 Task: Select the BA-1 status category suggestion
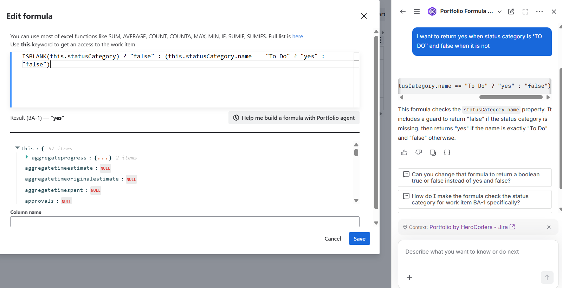pyautogui.click(x=474, y=199)
